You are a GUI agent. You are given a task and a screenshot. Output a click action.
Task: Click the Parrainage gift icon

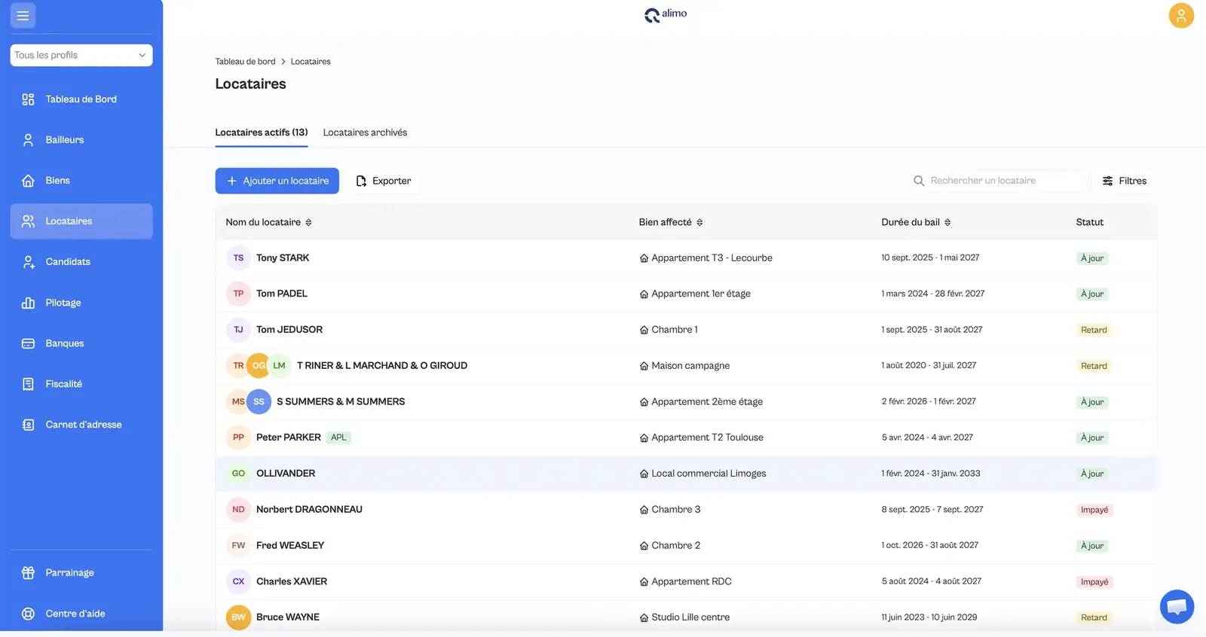click(28, 573)
